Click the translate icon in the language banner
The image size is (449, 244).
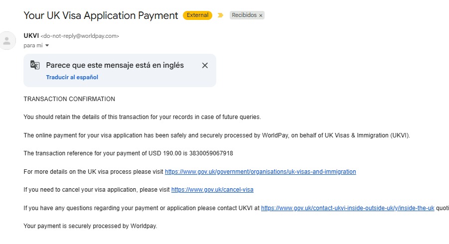[x=35, y=65]
